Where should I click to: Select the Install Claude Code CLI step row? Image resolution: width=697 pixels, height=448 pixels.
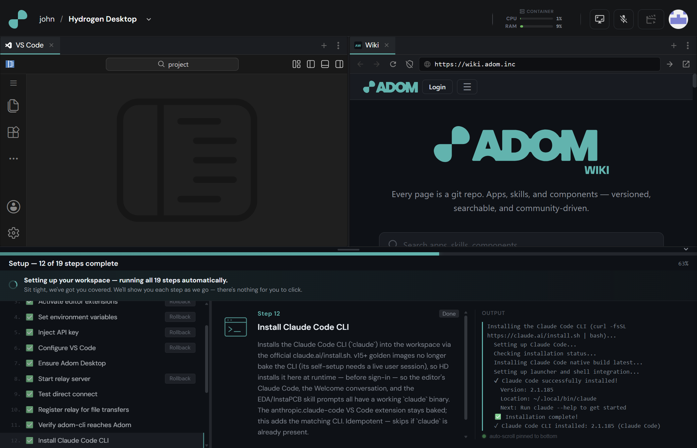coord(102,440)
